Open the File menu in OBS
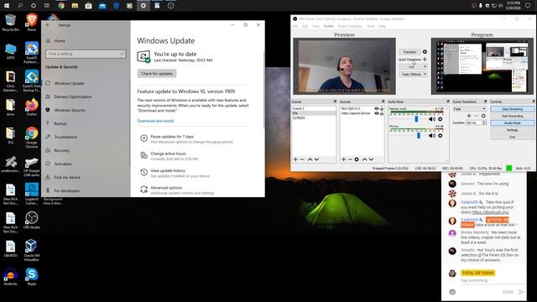 tap(295, 26)
